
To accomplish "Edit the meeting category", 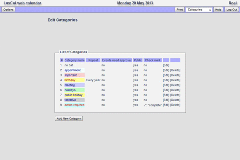I will click(166, 85).
